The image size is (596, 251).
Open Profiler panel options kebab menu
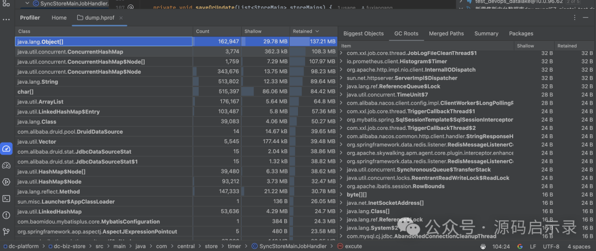(x=575, y=18)
